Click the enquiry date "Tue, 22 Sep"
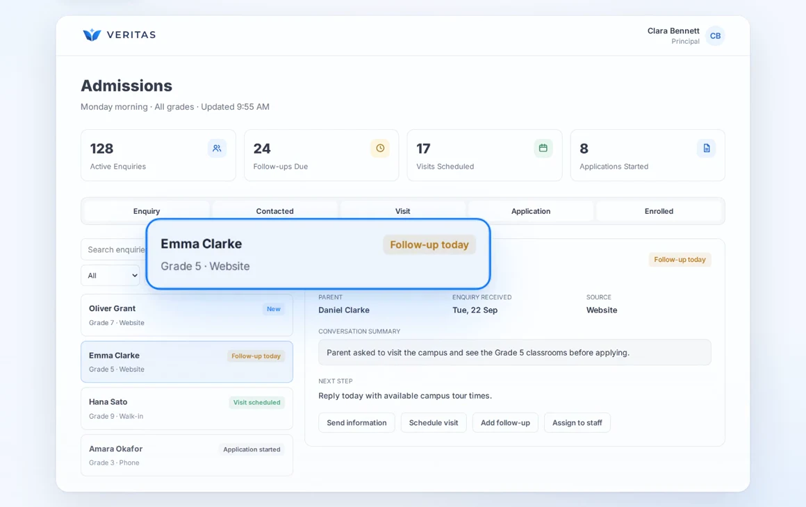The image size is (806, 507). pos(475,310)
